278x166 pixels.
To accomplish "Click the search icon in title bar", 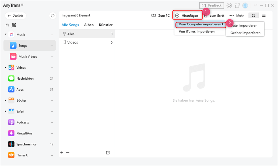I will pyautogui.click(x=229, y=5).
